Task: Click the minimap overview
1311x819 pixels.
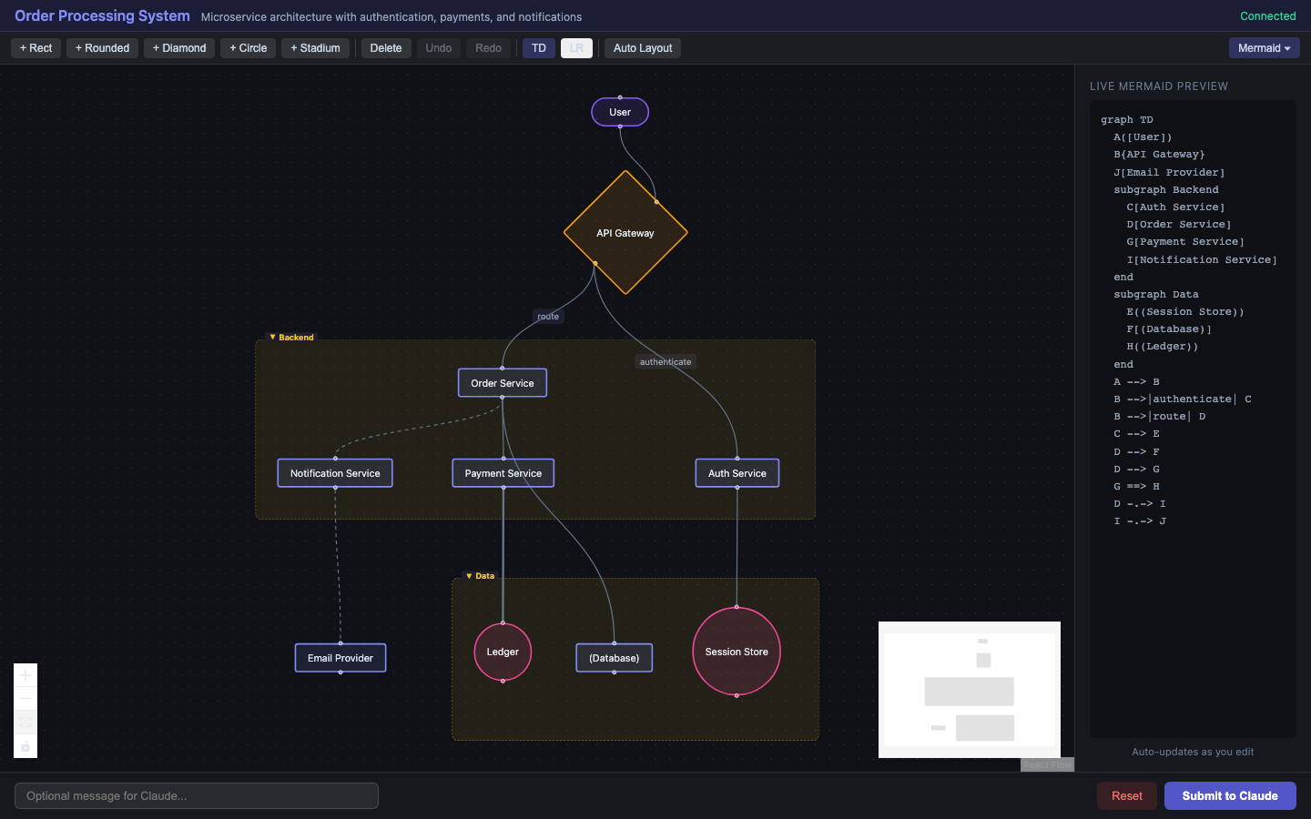Action: (970, 690)
